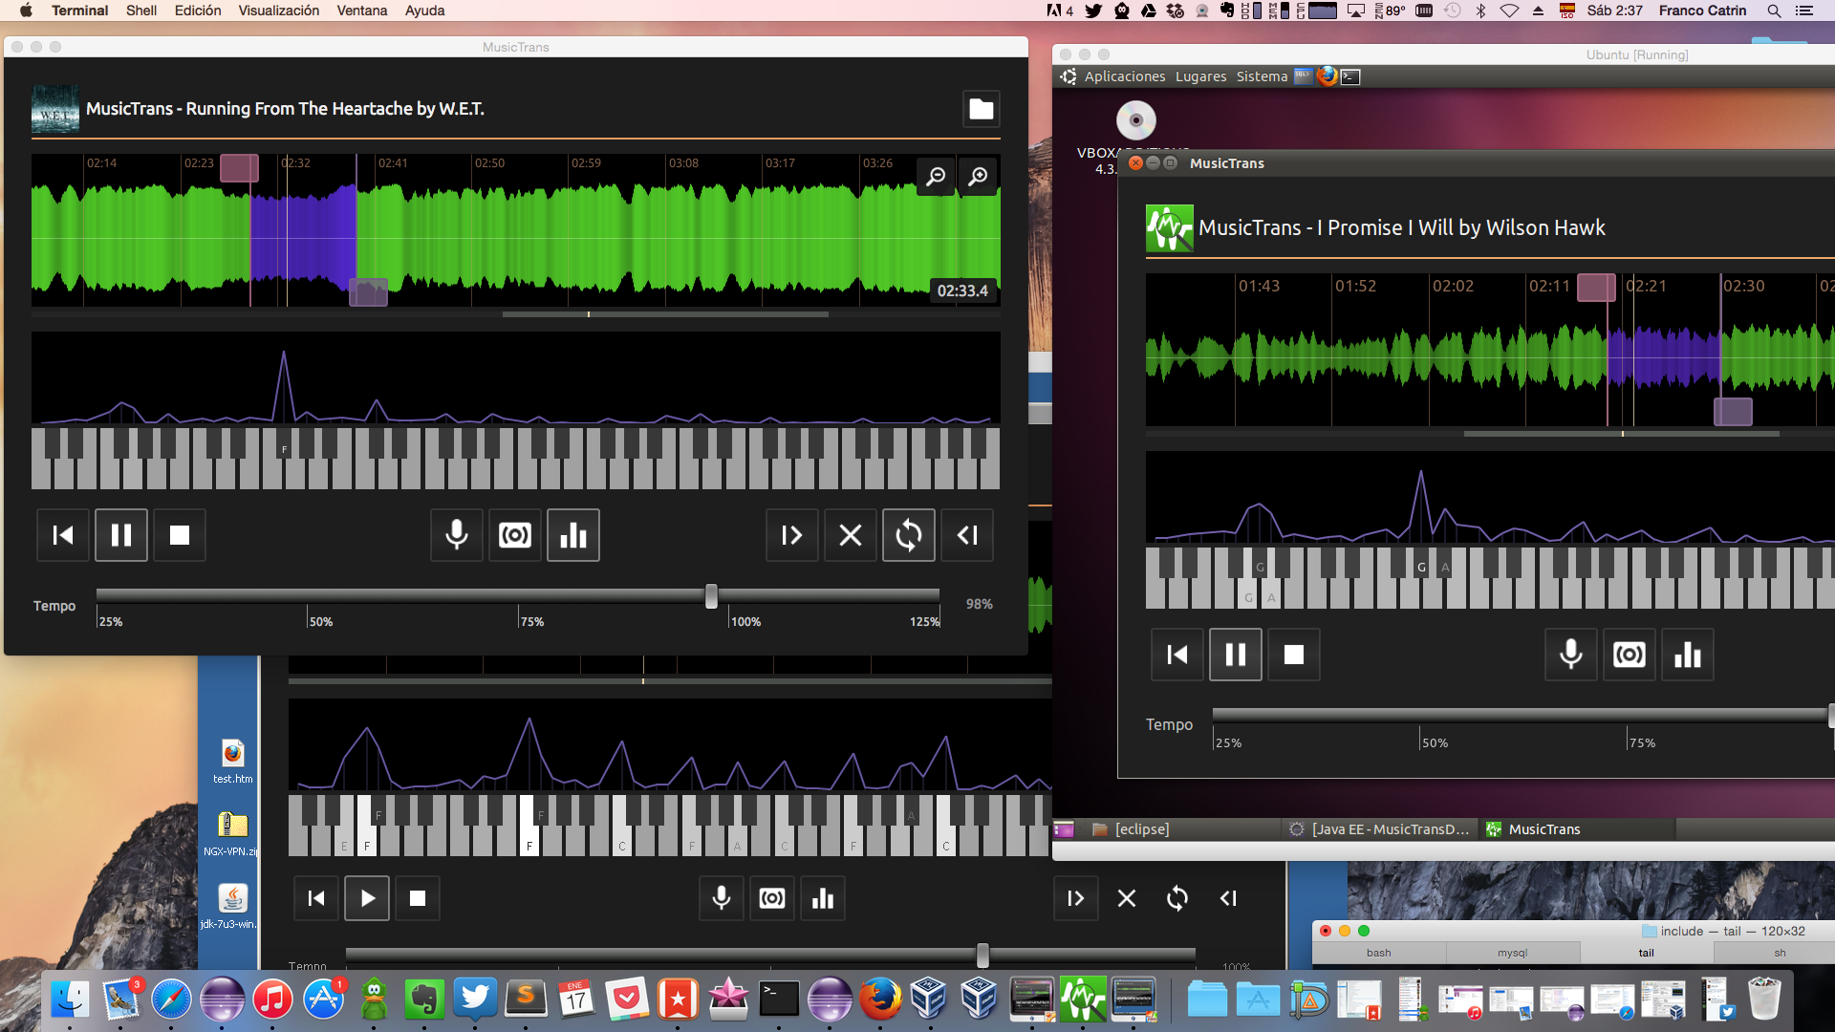Select the bash tab in Terminal
The height and width of the screenshot is (1032, 1835).
tap(1379, 953)
